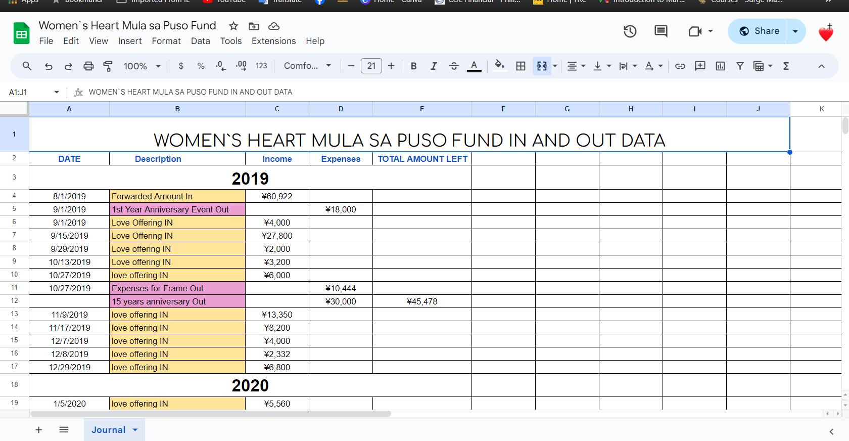Open the Data menu
849x441 pixels.
201,41
